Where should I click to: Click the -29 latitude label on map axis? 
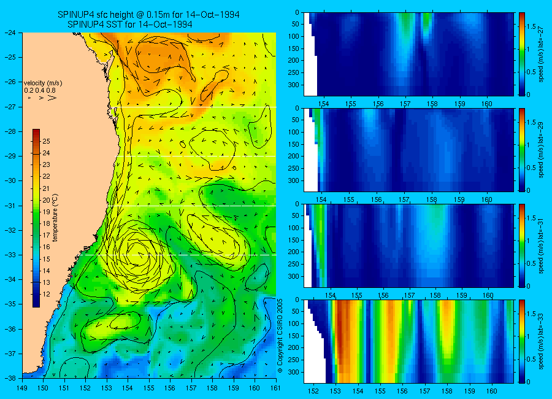pos(10,156)
